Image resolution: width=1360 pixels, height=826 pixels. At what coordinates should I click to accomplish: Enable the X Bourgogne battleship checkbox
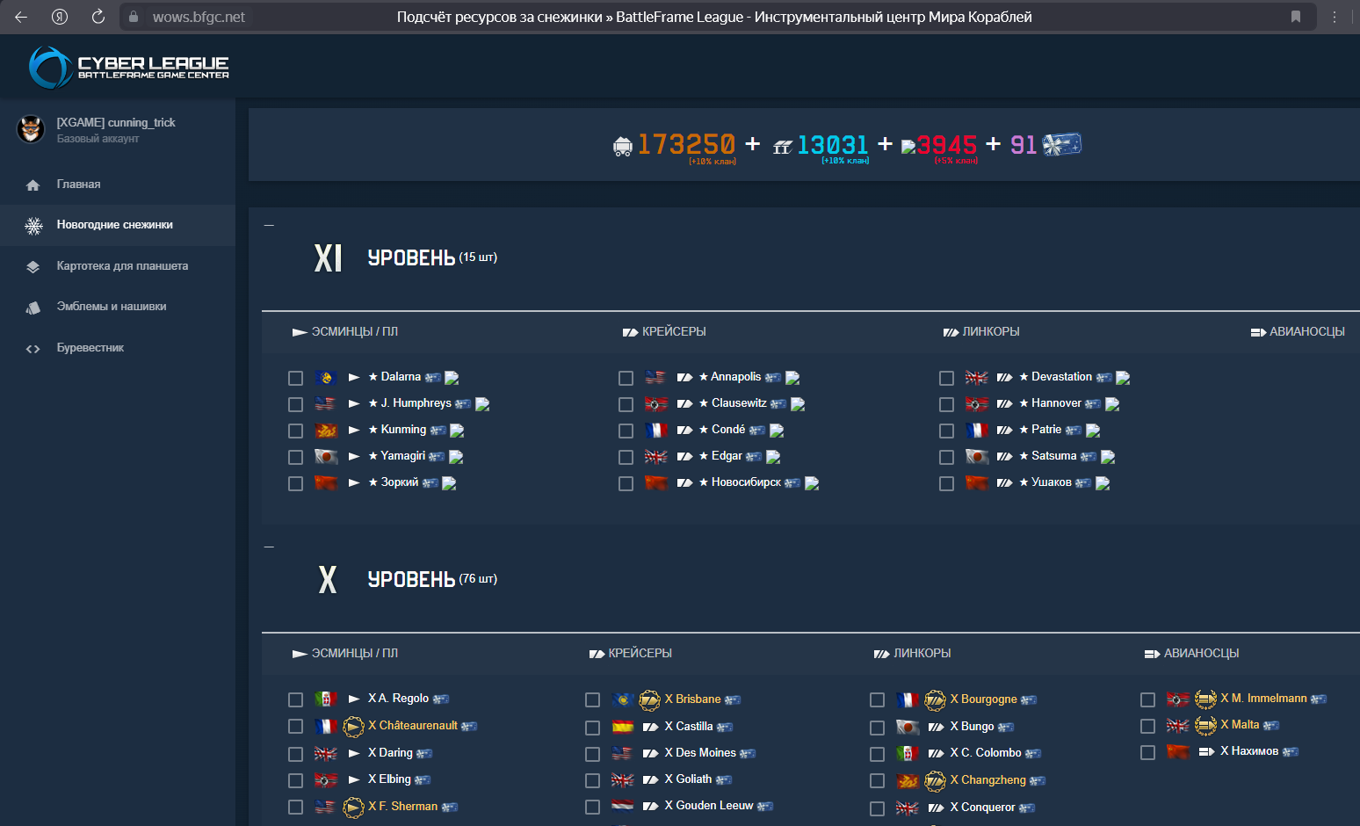tap(877, 699)
